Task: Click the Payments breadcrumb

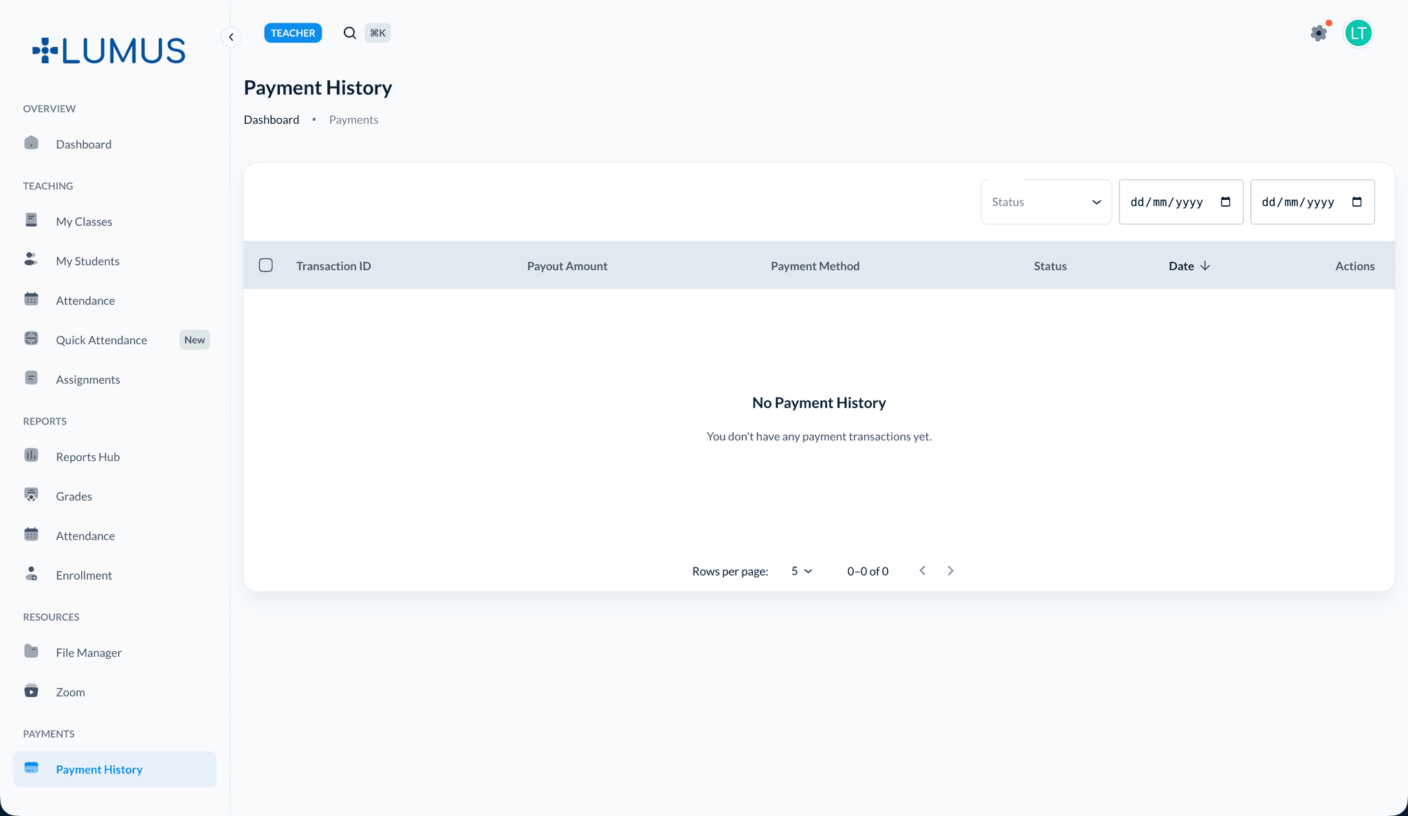Action: (x=353, y=120)
